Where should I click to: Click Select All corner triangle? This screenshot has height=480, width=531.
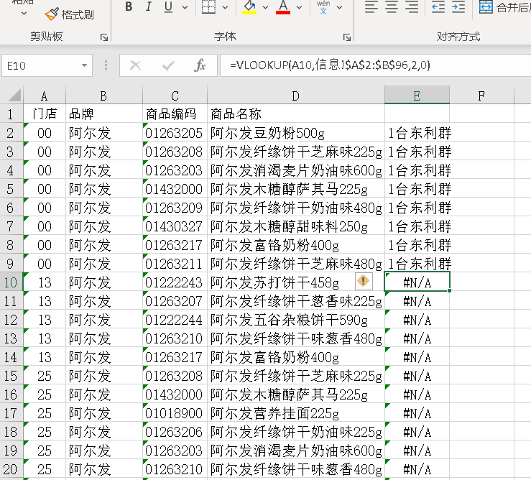click(13, 96)
